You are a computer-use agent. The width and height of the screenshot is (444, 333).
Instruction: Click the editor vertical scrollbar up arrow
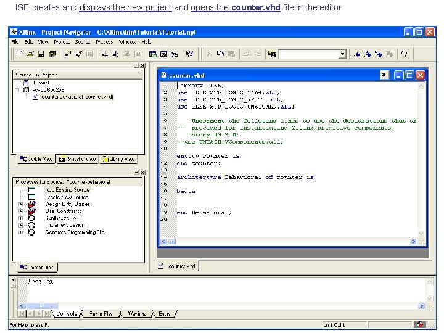pos(421,86)
